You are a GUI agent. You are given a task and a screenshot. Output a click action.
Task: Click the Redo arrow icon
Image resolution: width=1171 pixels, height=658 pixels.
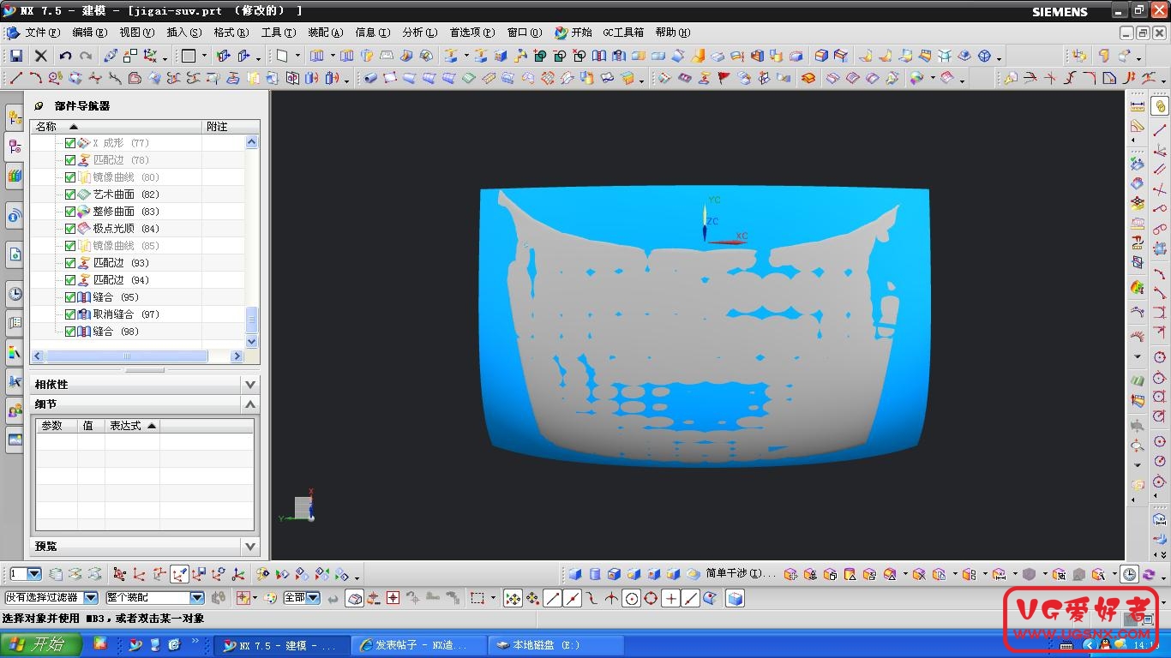point(86,56)
